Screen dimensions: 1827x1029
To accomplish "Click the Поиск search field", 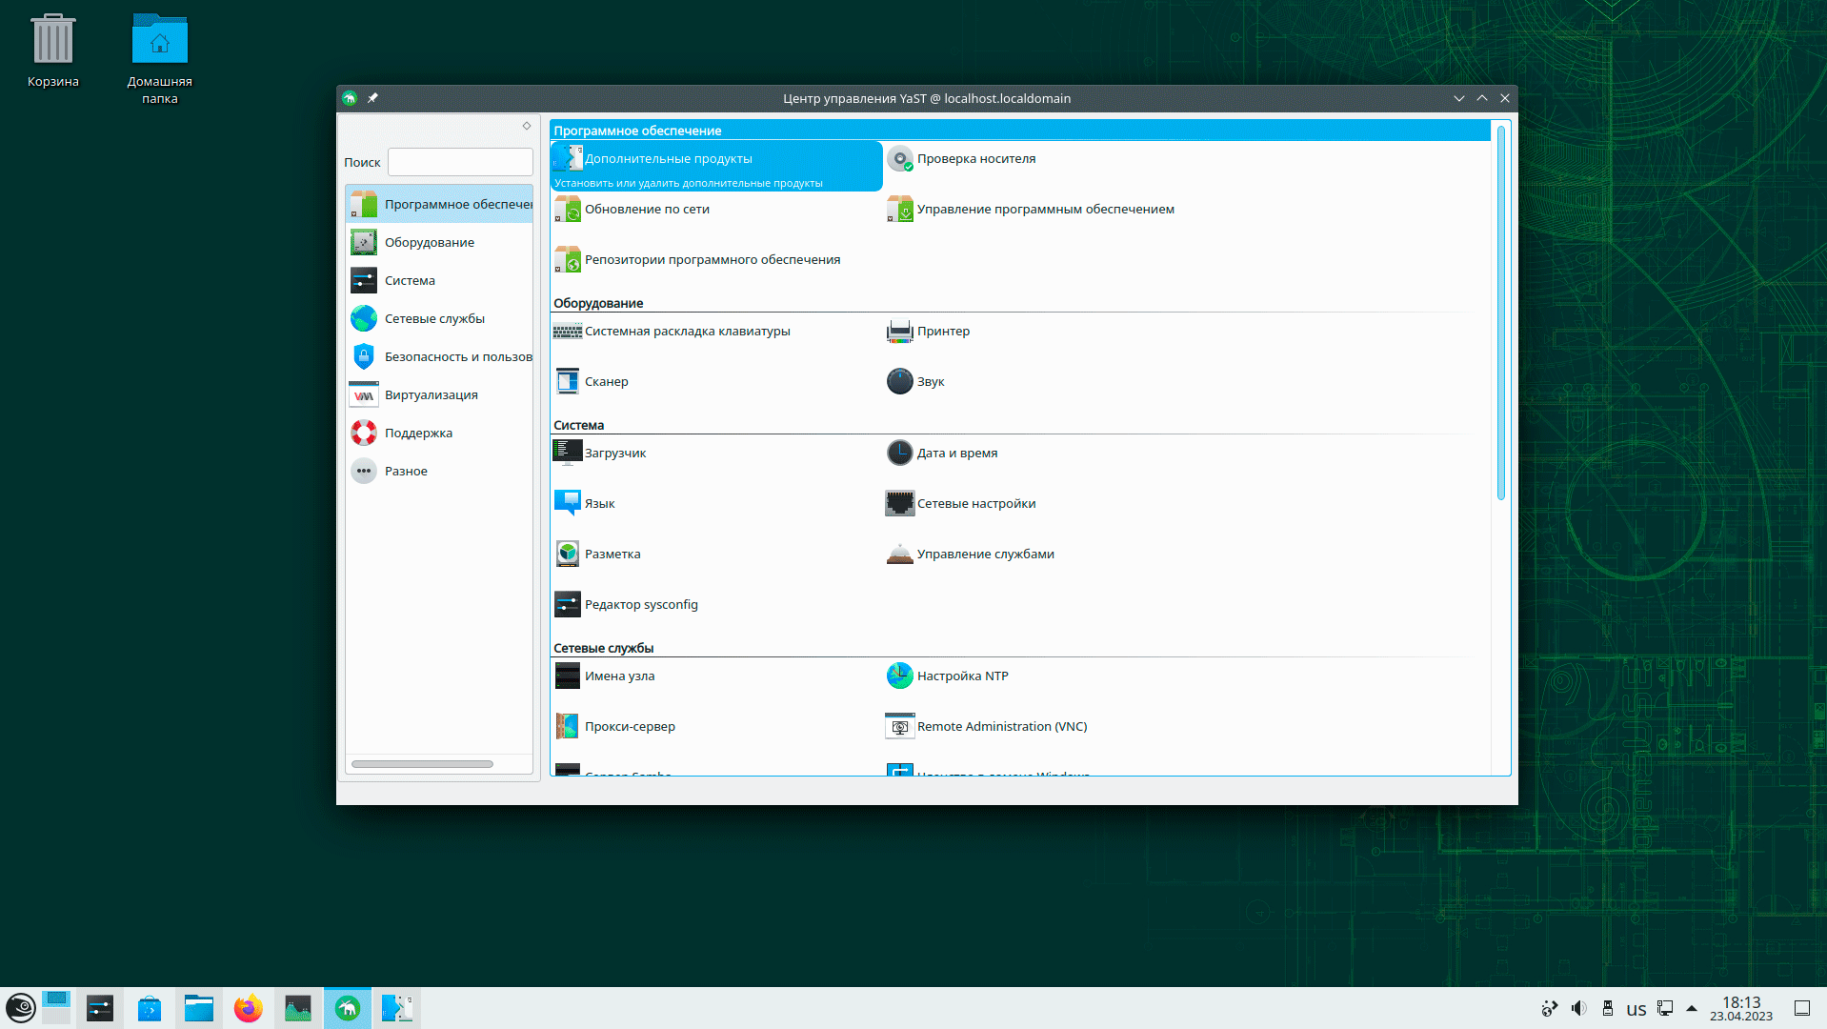I will pos(460,162).
